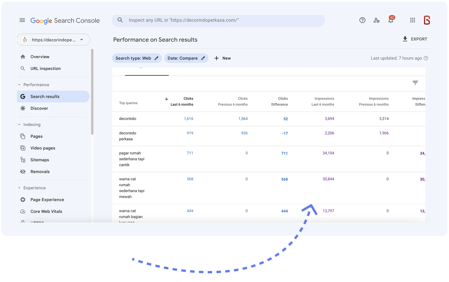This screenshot has height=282, width=449.
Task: Click the Removals hidden-eye icon
Action: click(23, 172)
